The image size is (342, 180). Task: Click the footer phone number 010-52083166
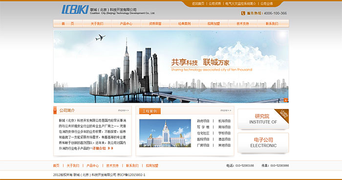[x=245, y=166]
